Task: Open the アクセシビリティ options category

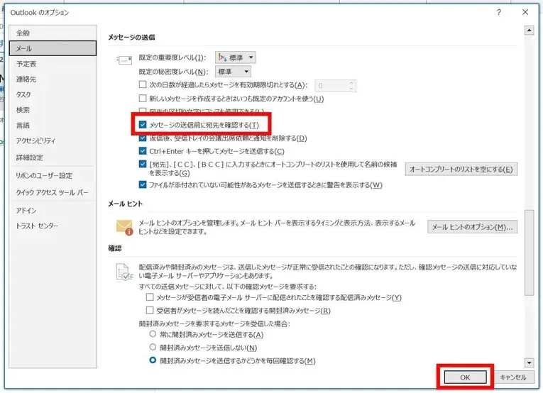Action: point(53,140)
